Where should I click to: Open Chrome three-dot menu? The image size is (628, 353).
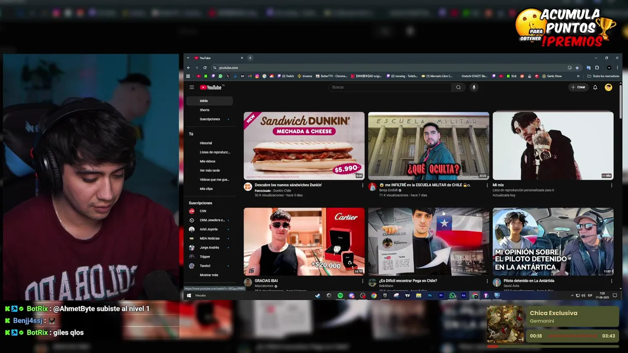point(617,68)
